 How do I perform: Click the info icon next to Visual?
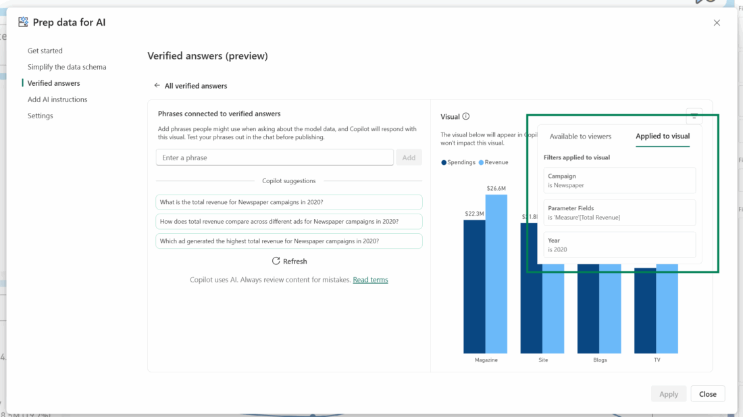[466, 116]
